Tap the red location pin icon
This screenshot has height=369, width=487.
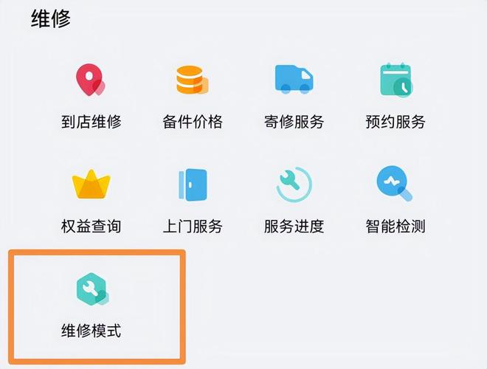click(x=90, y=80)
